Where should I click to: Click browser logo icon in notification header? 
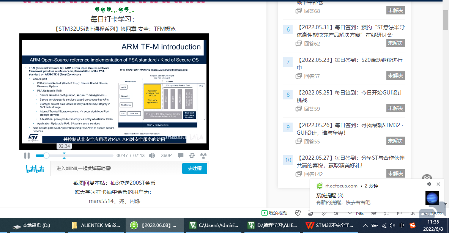[x=320, y=186]
